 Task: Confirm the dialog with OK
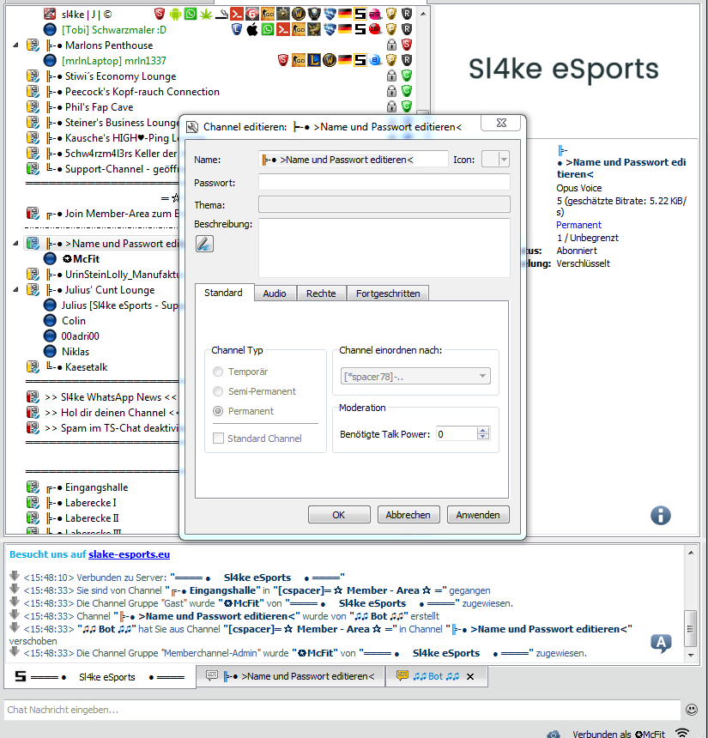(339, 515)
